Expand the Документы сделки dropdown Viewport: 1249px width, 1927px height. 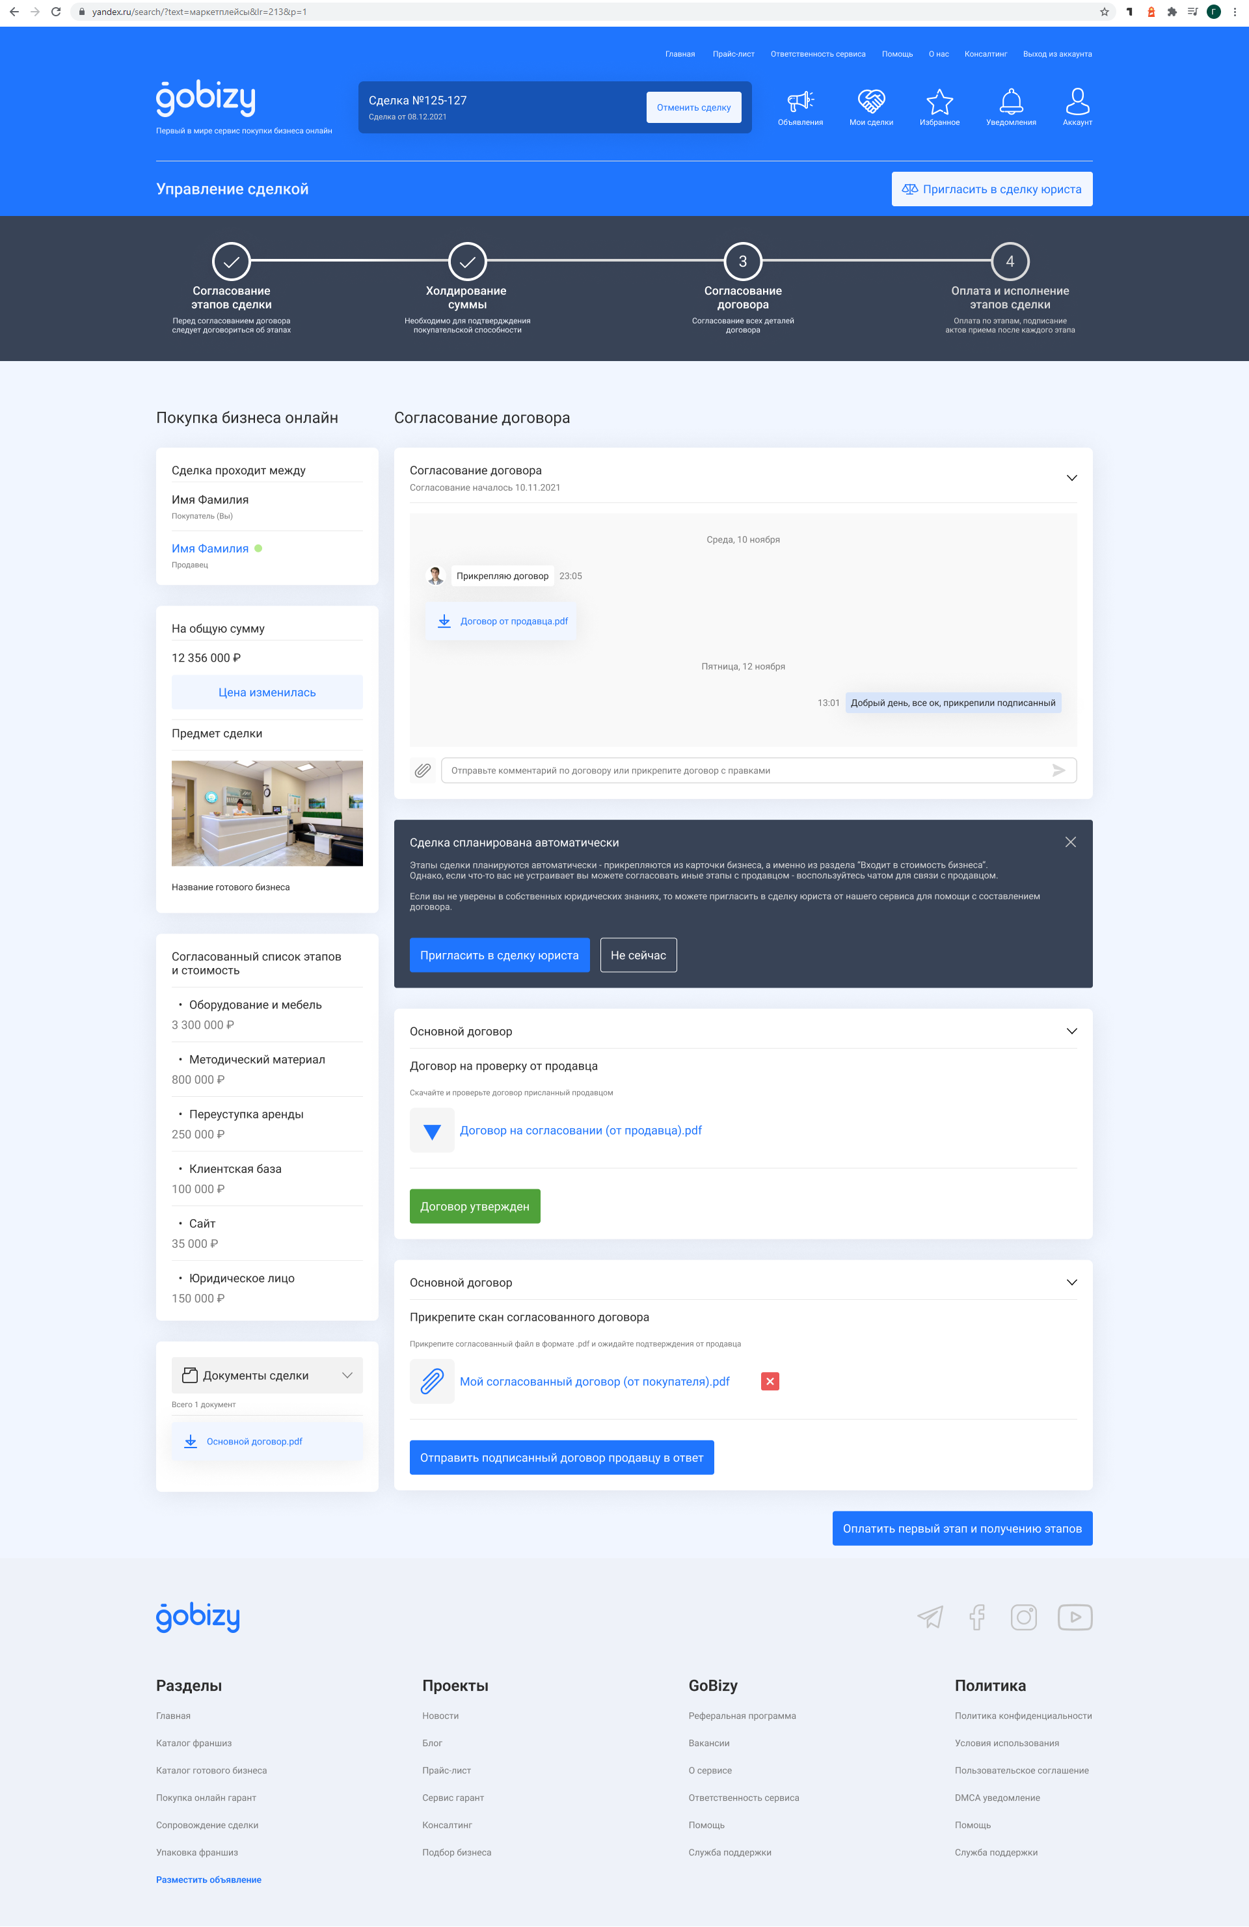tap(347, 1375)
